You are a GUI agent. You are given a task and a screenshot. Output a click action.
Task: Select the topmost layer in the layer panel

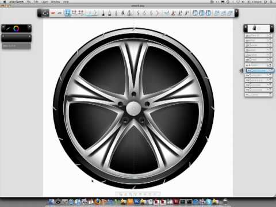(x=258, y=36)
